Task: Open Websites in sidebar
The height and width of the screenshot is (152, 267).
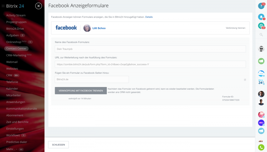Action: coord(12,69)
